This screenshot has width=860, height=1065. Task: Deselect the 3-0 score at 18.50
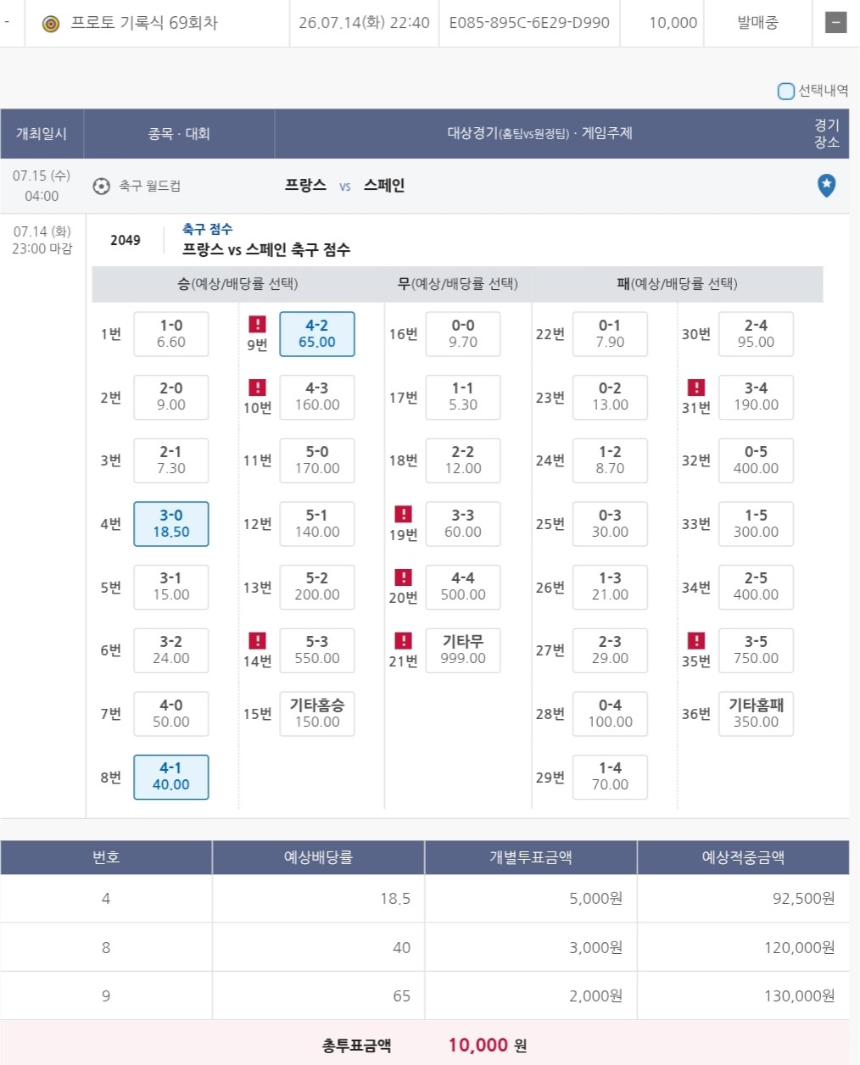coord(171,523)
